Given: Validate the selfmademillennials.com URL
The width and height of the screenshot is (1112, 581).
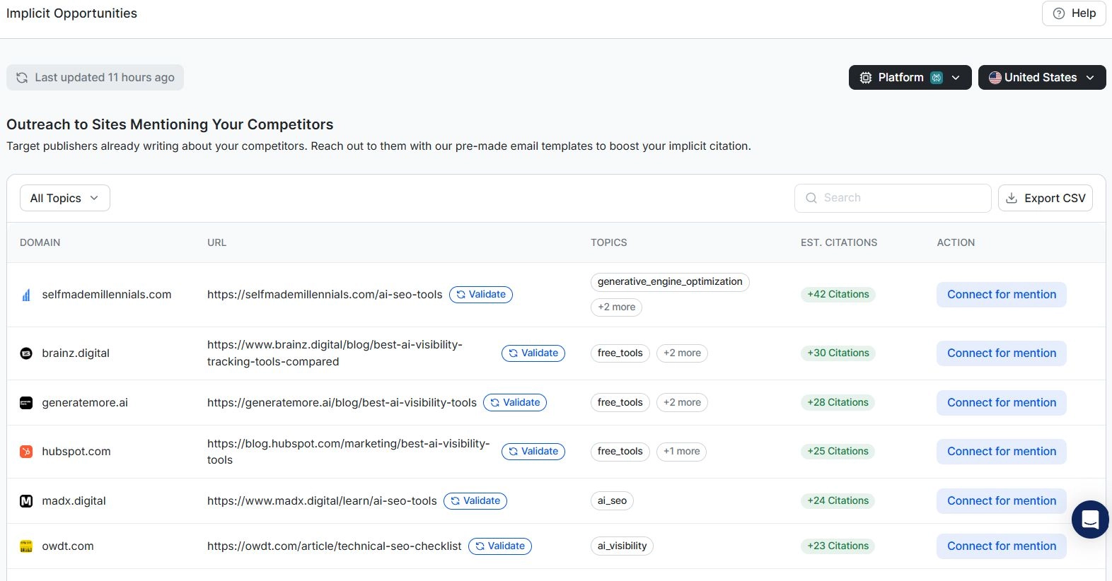Looking at the screenshot, I should (x=480, y=295).
